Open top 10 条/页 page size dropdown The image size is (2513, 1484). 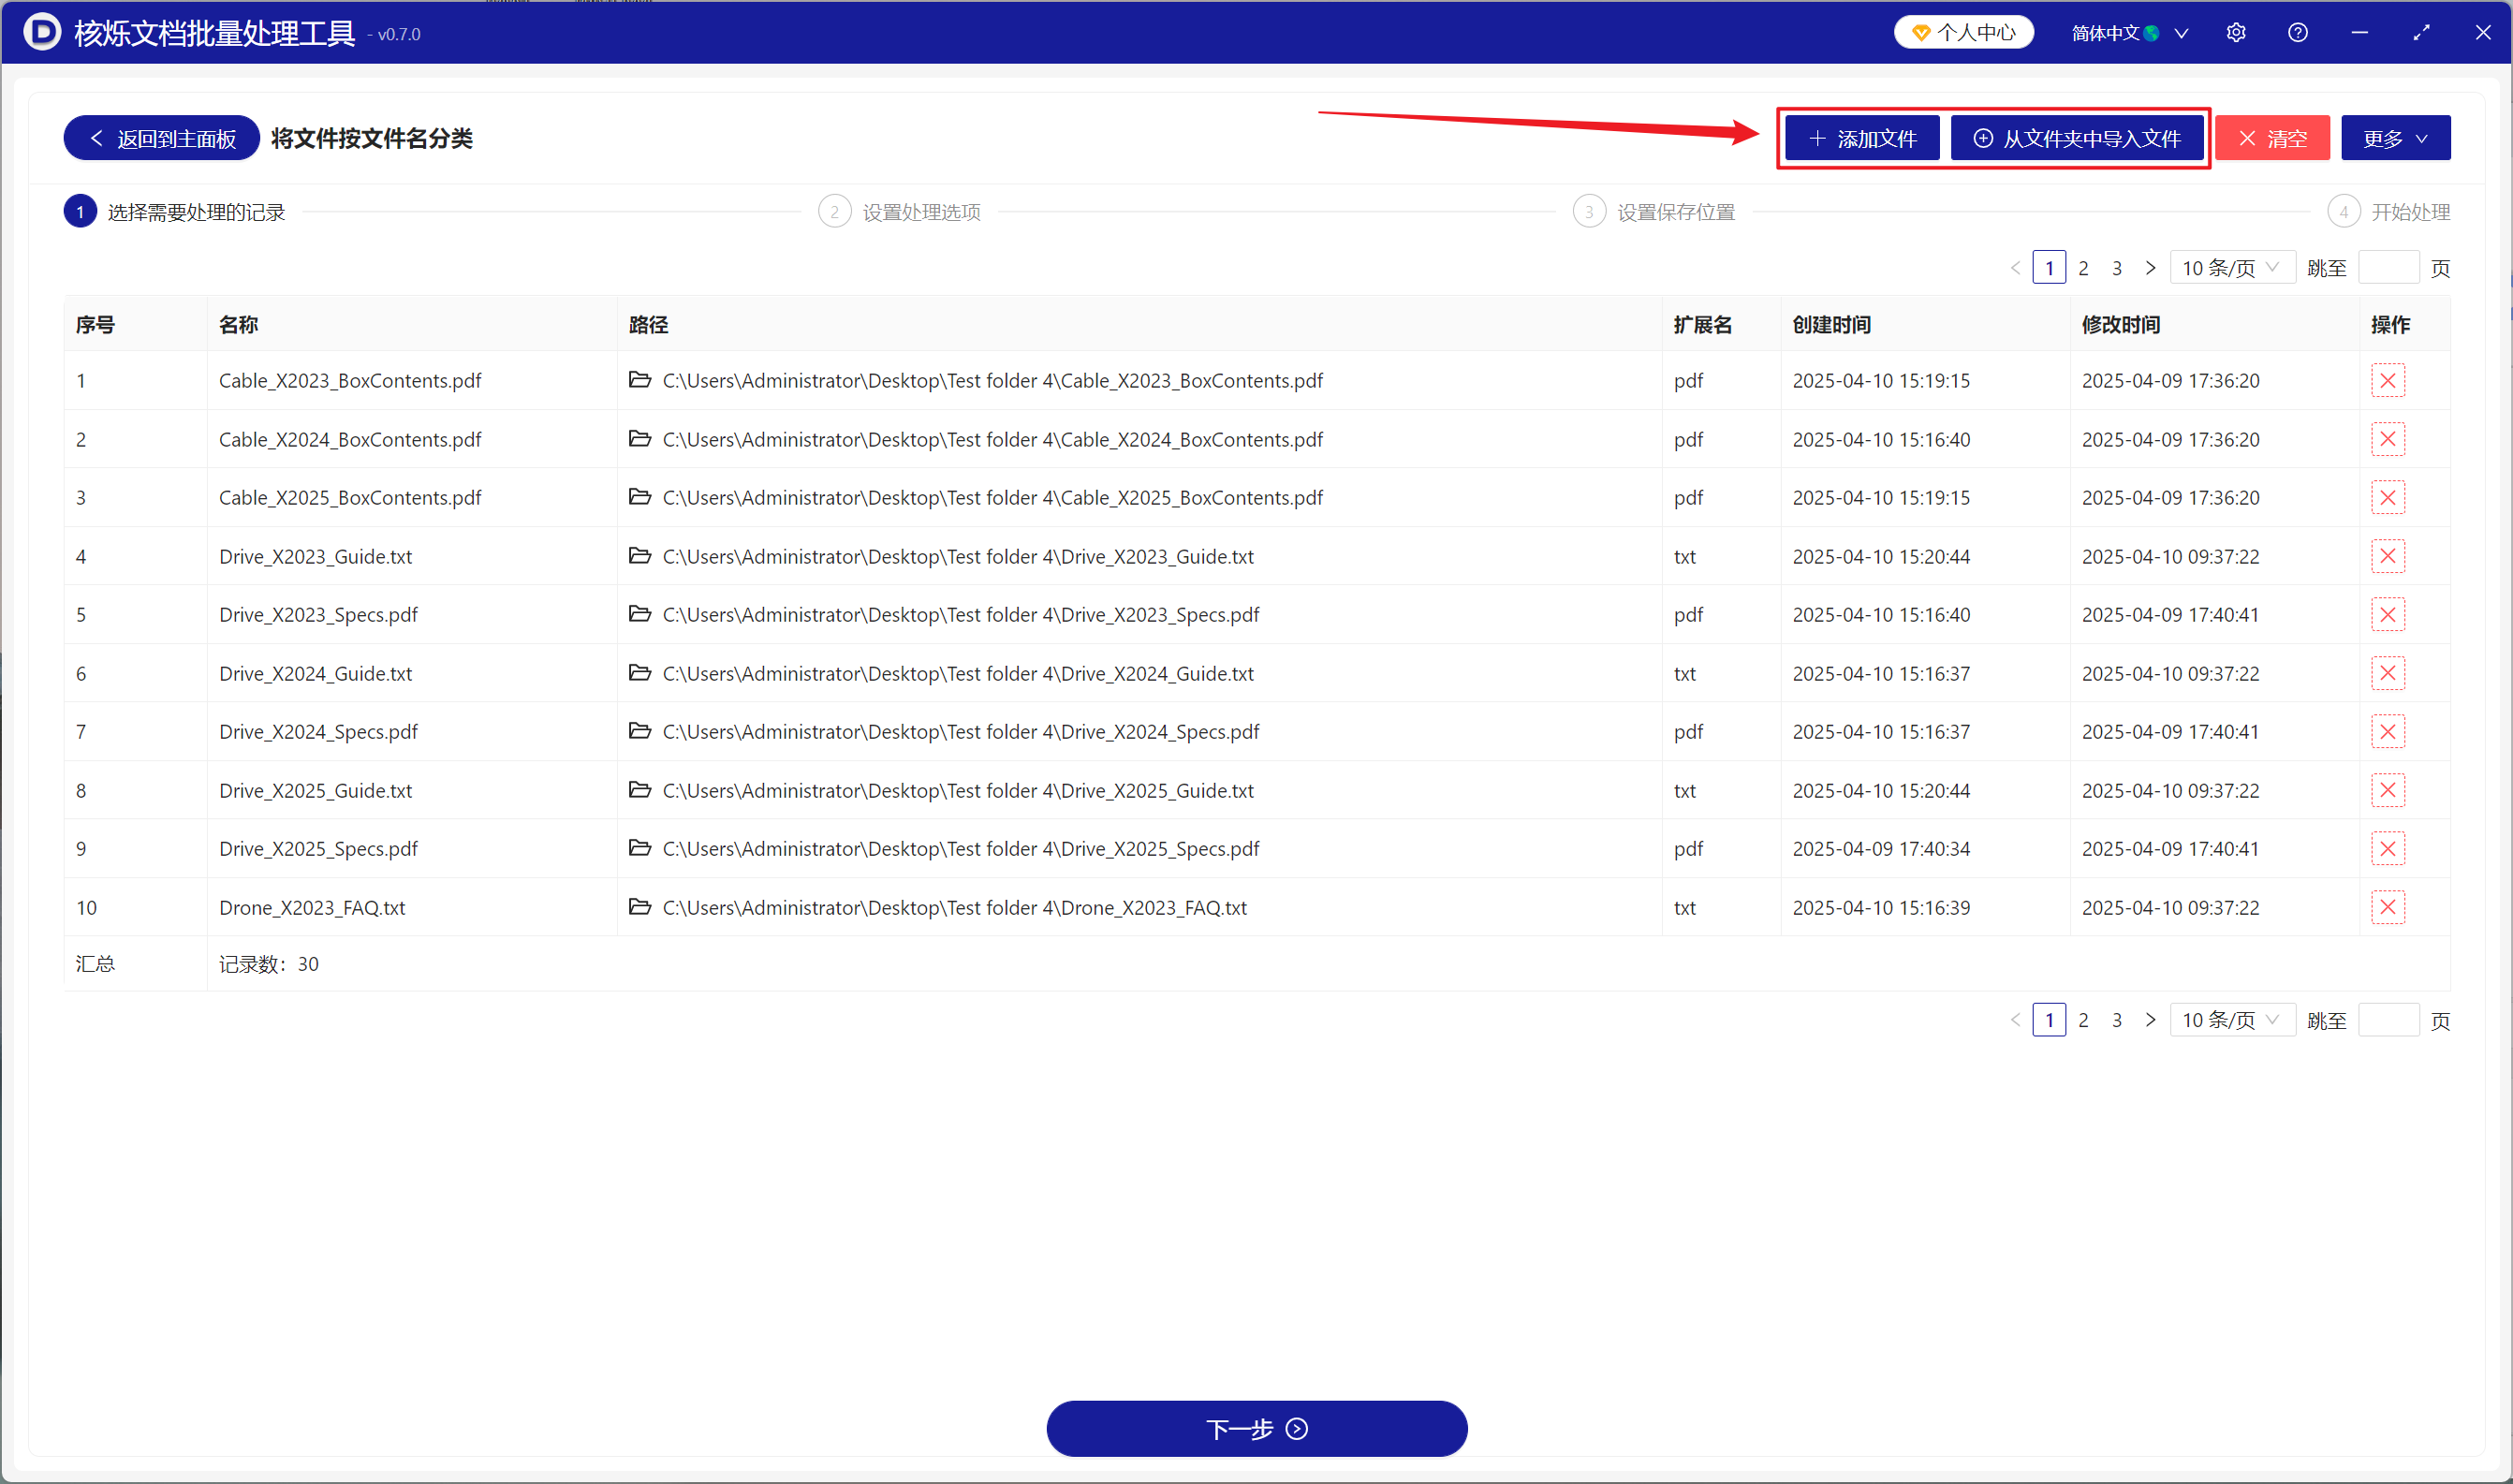pyautogui.click(x=2232, y=268)
